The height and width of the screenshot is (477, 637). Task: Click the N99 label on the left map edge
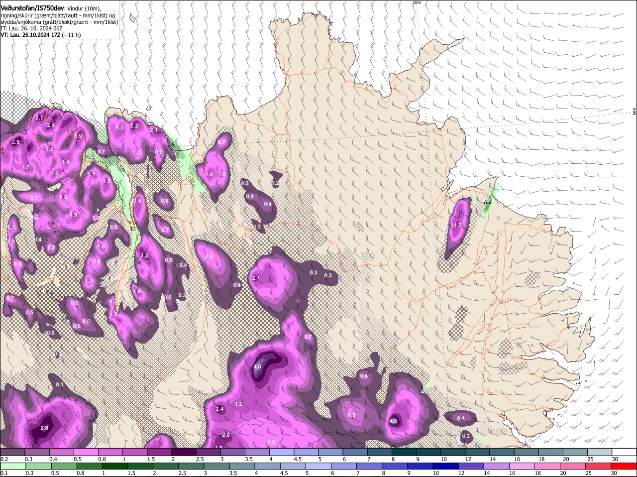coord(2,150)
